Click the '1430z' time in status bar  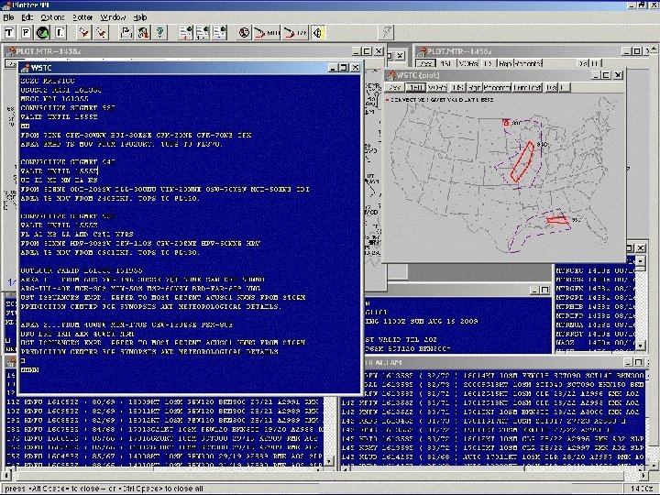tap(643, 489)
